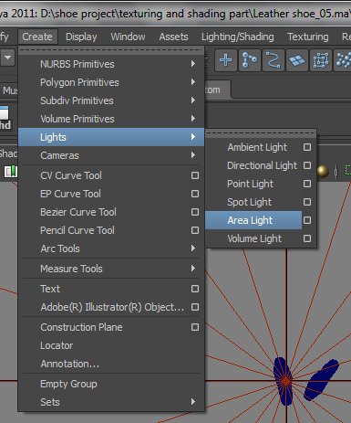351x423 pixels.
Task: Choose Pencil Curve Tool
Action: point(77,230)
